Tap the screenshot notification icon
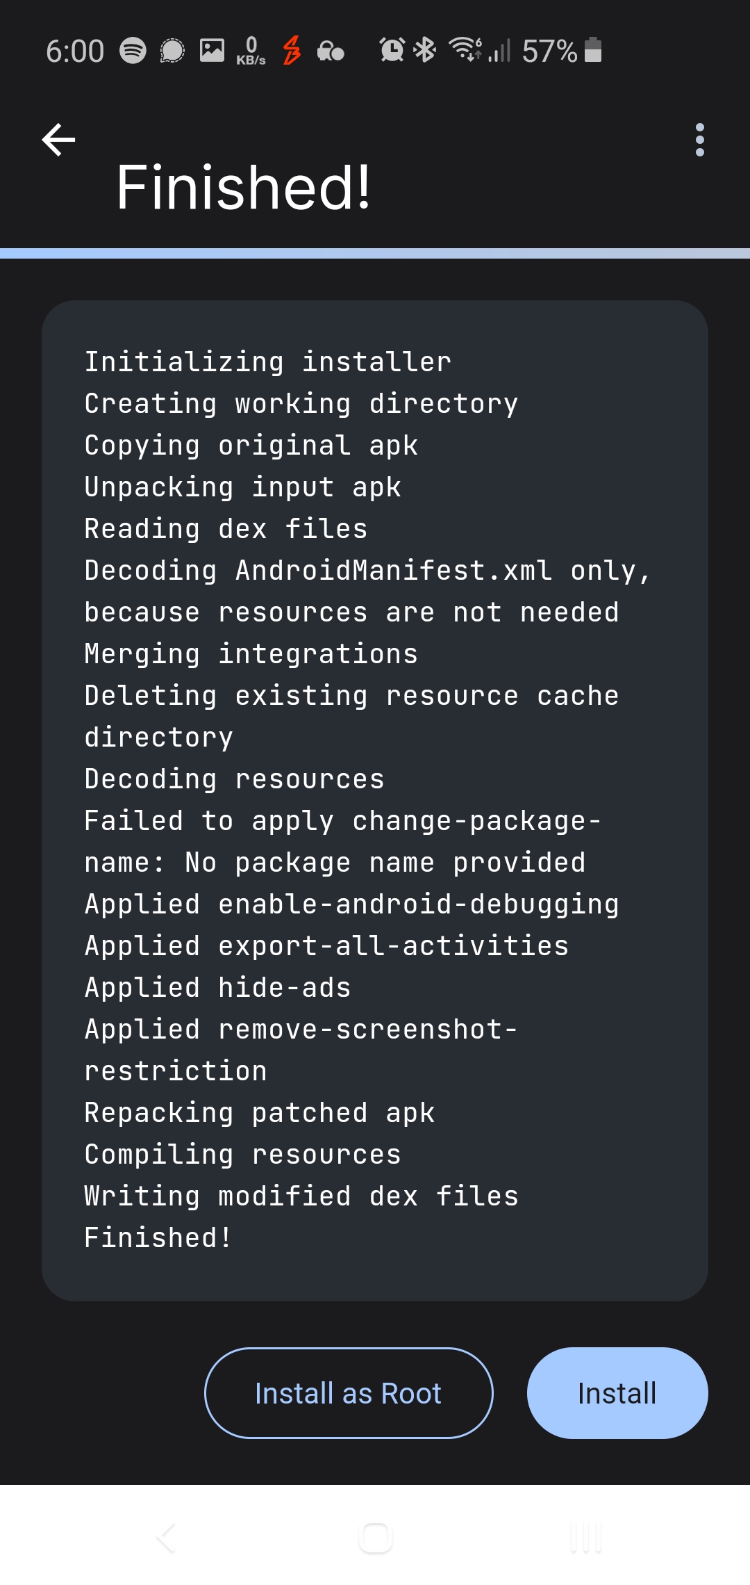Viewport: 750px width, 1585px height. 212,49
